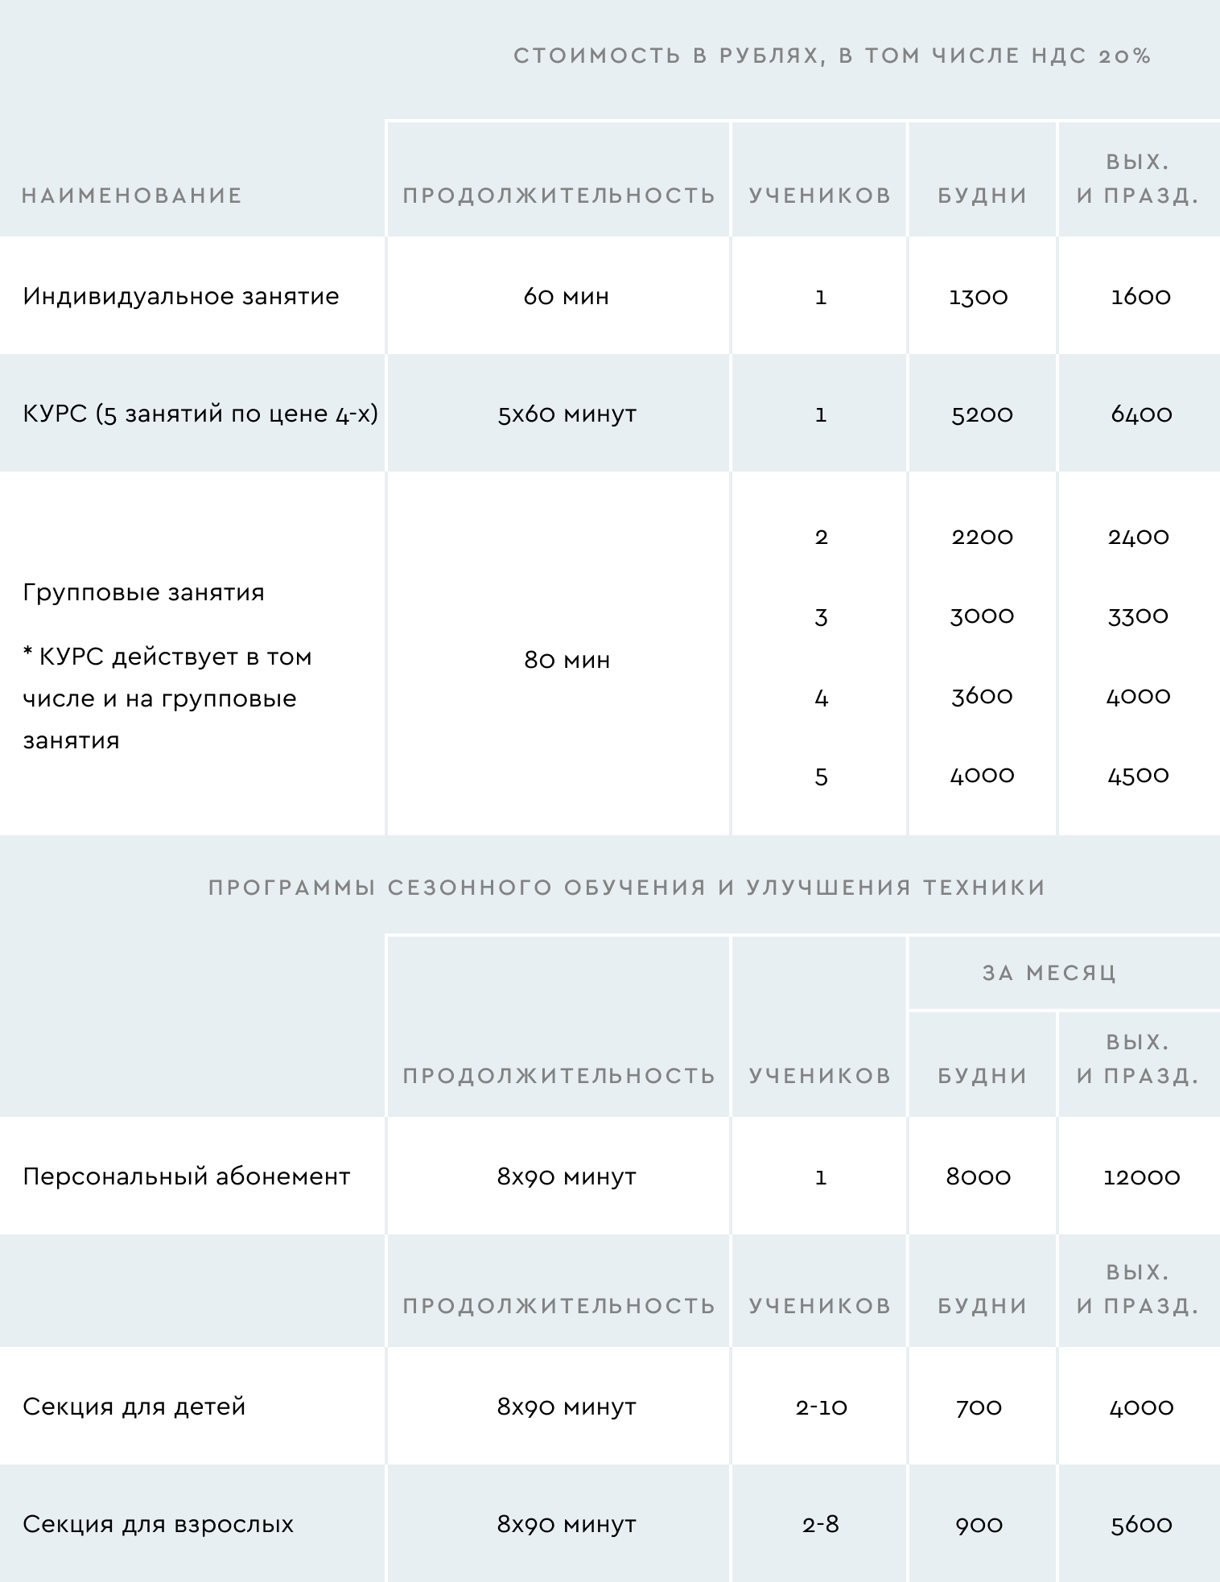Click the weekend price 1600
Screen dimensions: 1220x1582
(1140, 297)
